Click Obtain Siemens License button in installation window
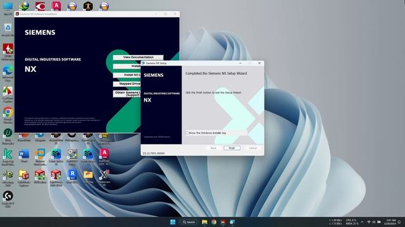Image resolution: width=405 pixels, height=227 pixels. (x=127, y=93)
